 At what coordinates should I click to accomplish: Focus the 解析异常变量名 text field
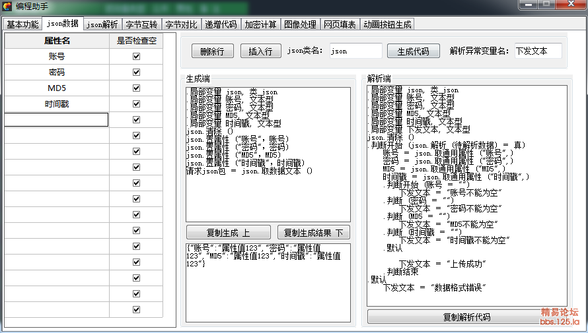coord(537,51)
